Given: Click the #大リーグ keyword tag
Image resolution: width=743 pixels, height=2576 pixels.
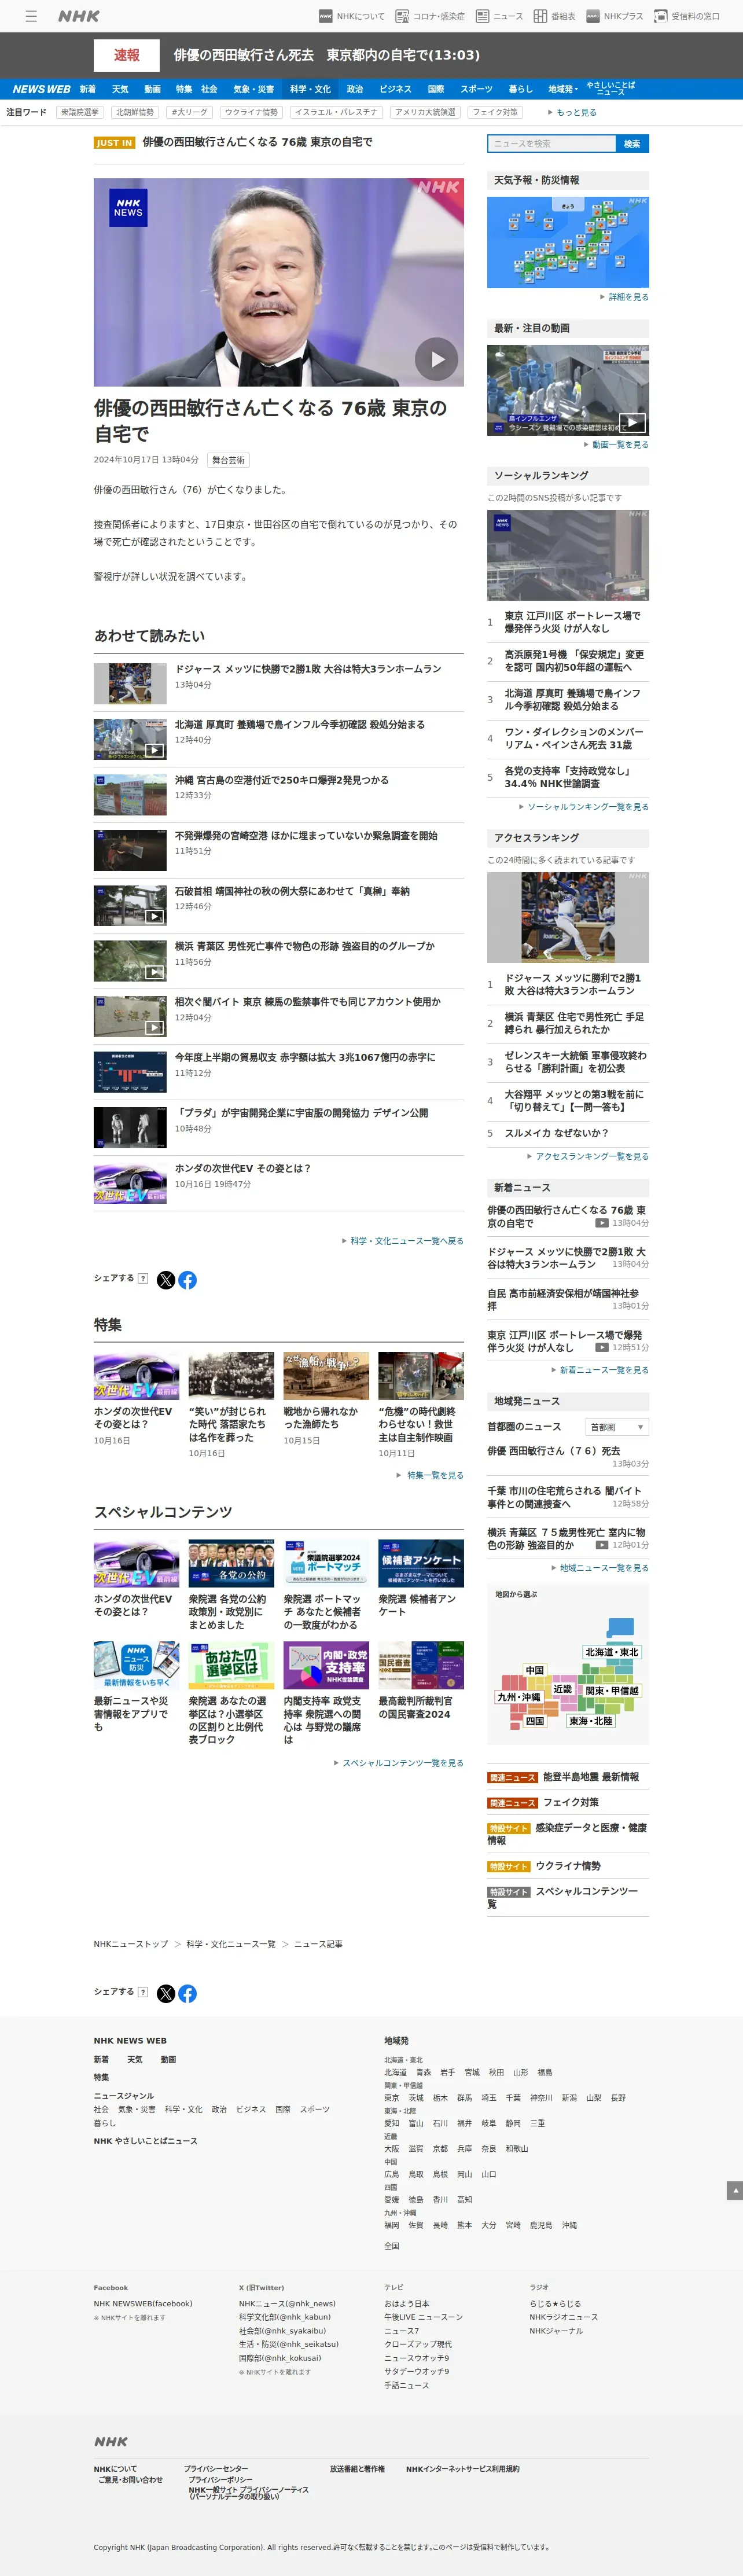Looking at the screenshot, I should point(189,112).
